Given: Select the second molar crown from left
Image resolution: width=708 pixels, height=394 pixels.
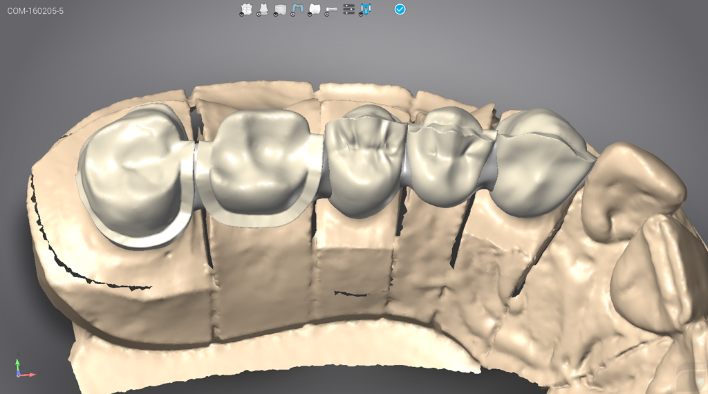Looking at the screenshot, I should tap(262, 167).
